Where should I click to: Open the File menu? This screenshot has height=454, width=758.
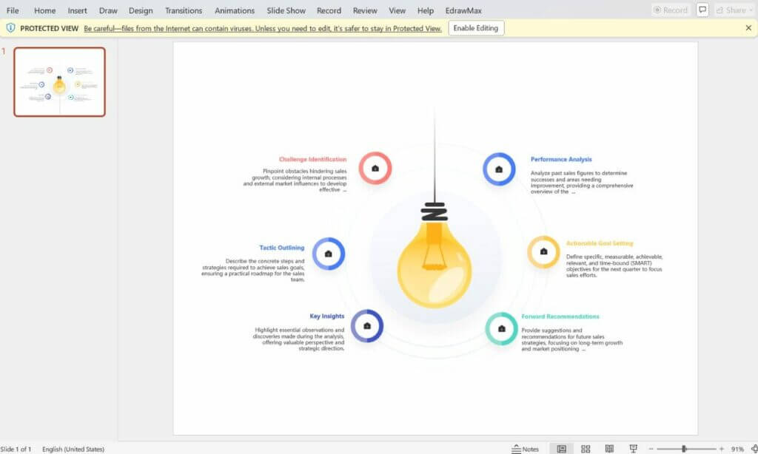point(13,10)
